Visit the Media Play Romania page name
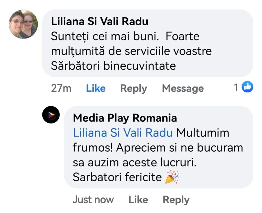This screenshot has height=213, width=262. point(125,118)
